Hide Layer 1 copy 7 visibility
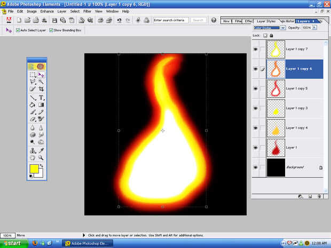The image size is (331, 248). point(255,49)
